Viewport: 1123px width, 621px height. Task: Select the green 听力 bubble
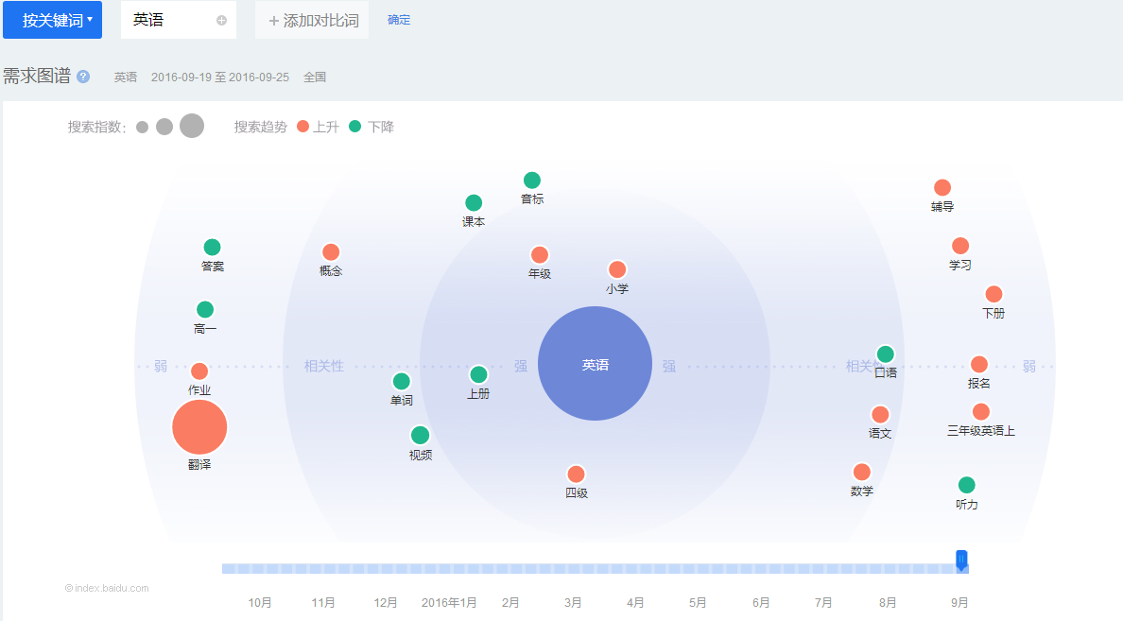(x=966, y=486)
